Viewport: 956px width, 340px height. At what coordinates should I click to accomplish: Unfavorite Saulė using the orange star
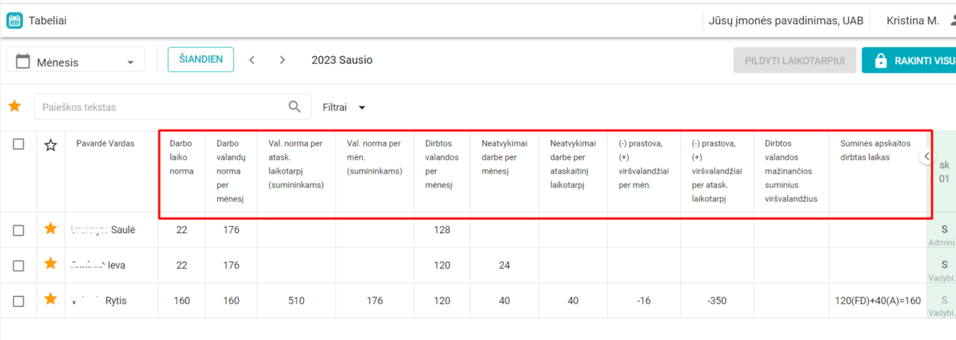click(x=50, y=229)
